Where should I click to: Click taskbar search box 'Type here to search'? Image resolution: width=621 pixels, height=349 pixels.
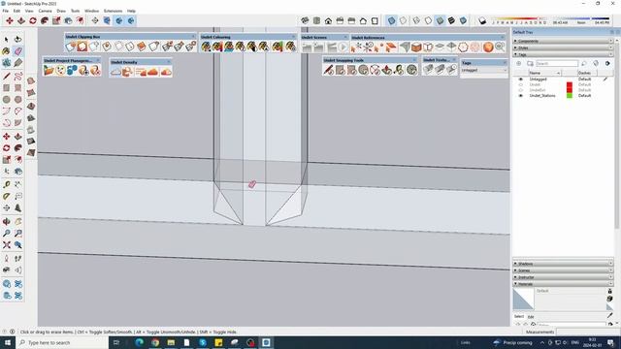tap(62, 342)
